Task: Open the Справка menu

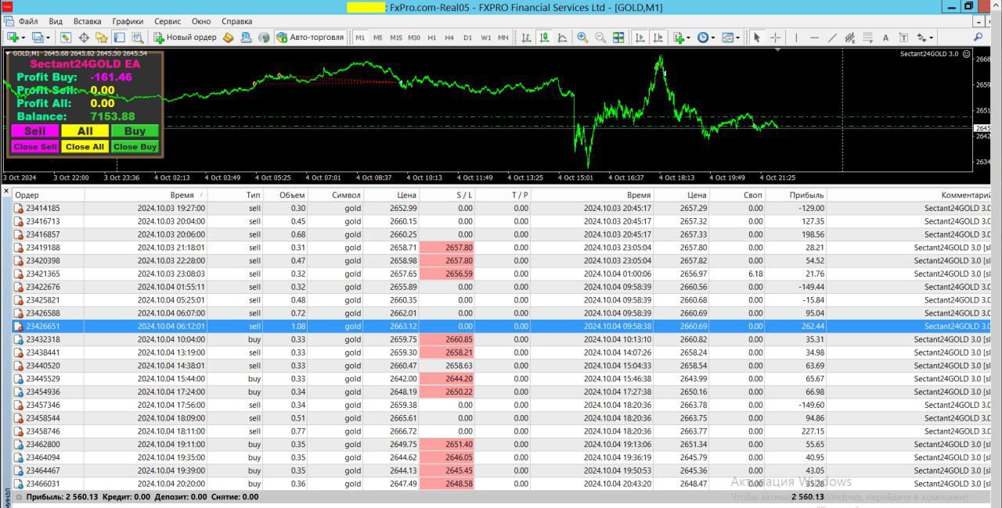Action: point(236,21)
